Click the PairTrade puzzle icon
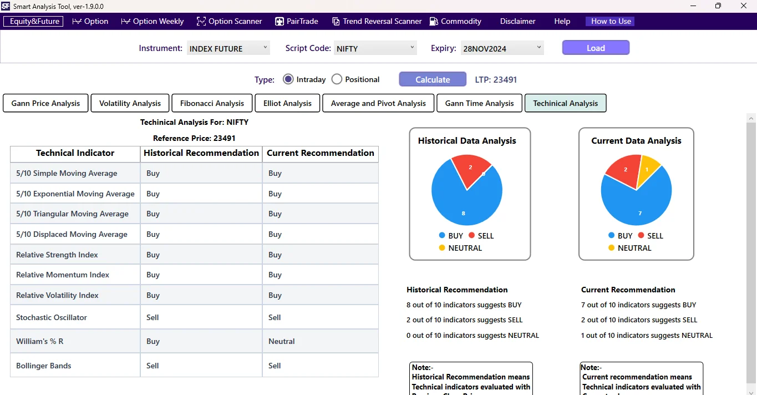 pos(278,21)
